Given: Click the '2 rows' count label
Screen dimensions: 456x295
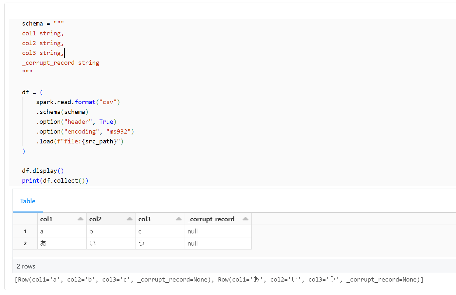Looking at the screenshot, I should 26,266.
